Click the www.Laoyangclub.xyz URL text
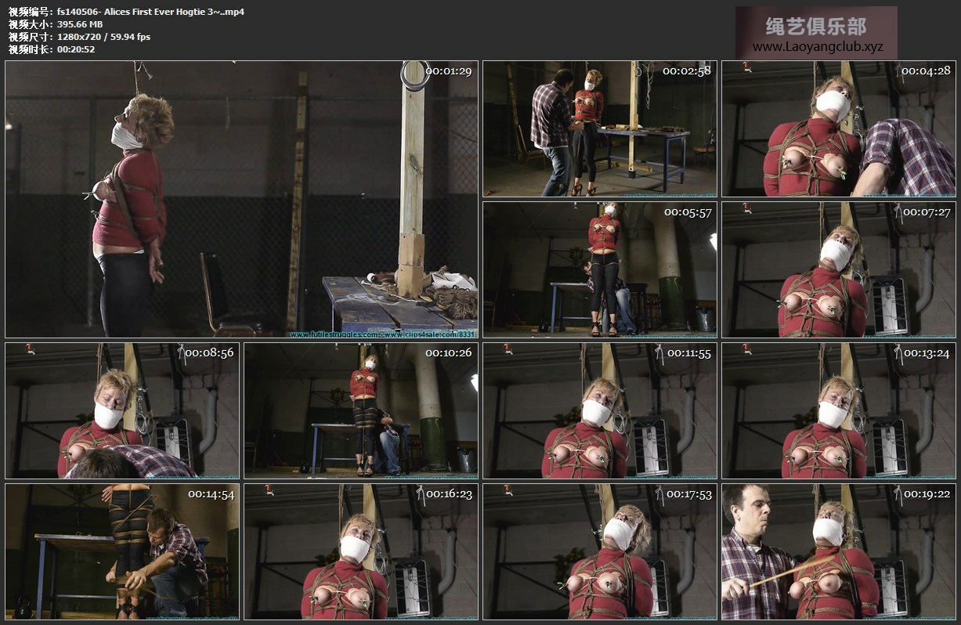961x625 pixels. coord(817,47)
